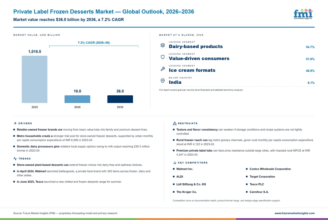Click the Value-driven consumers heading
Viewport: 328px width, 220px height.
point(199,59)
